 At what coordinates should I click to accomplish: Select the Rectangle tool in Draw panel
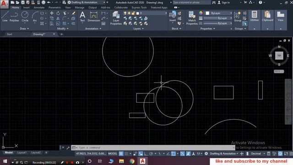pyautogui.click(x=42, y=13)
